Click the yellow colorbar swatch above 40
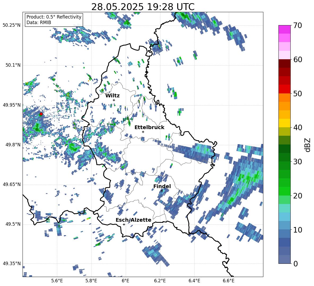 (284, 123)
